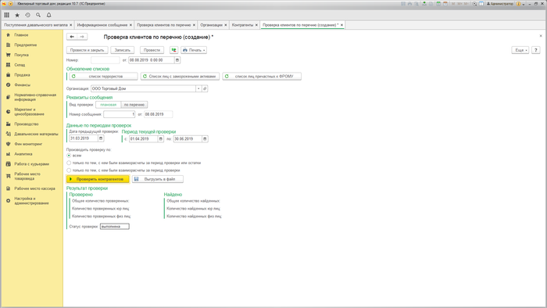
Task: Select radio 'за период проверки или остатки'
Action: pos(69,163)
